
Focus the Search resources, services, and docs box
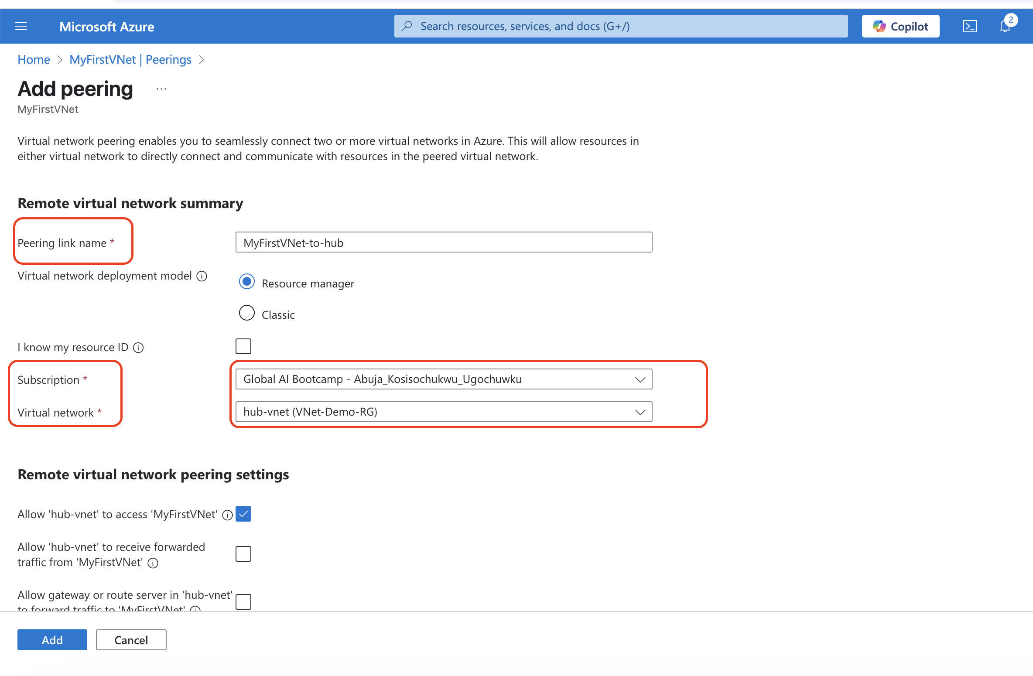click(x=621, y=26)
